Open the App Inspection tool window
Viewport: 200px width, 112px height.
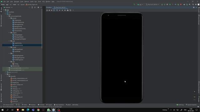59,105
